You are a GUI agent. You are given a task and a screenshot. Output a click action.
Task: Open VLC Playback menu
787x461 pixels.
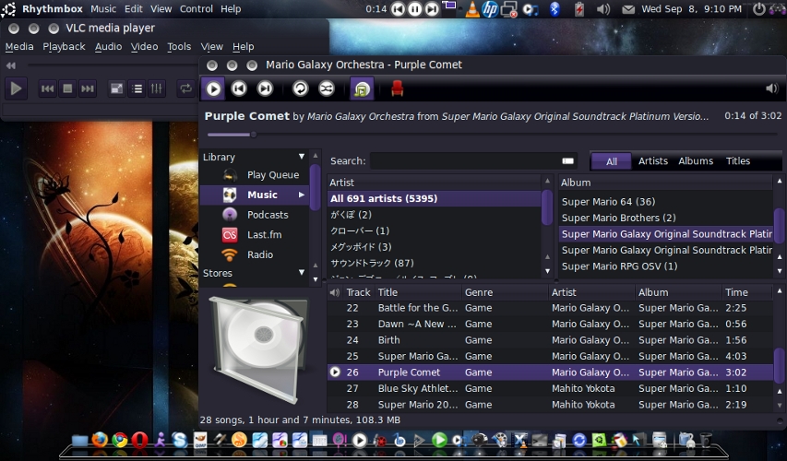pyautogui.click(x=64, y=47)
